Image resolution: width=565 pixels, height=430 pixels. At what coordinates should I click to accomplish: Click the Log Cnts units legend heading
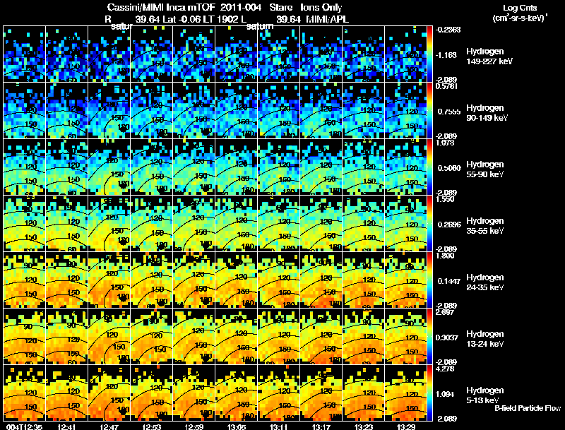click(520, 13)
